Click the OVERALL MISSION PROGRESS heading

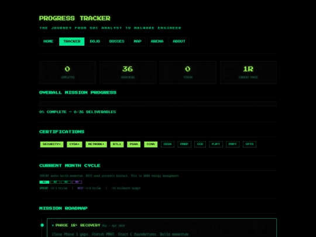tap(78, 92)
